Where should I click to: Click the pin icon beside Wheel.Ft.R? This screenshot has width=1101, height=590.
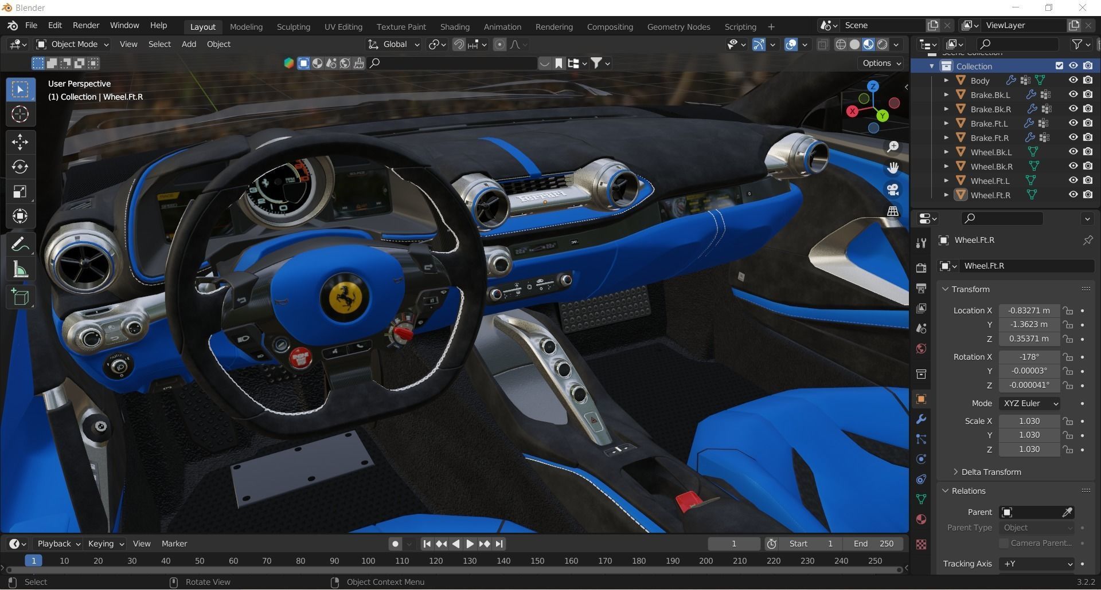1087,241
